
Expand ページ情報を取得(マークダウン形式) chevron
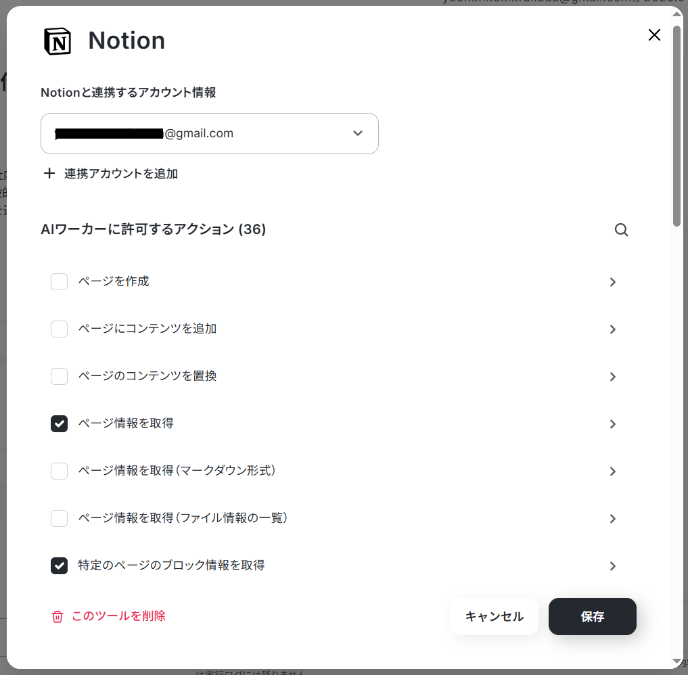(613, 471)
